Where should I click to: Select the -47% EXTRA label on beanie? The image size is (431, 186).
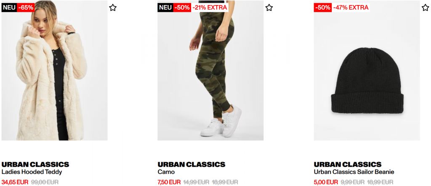(351, 8)
